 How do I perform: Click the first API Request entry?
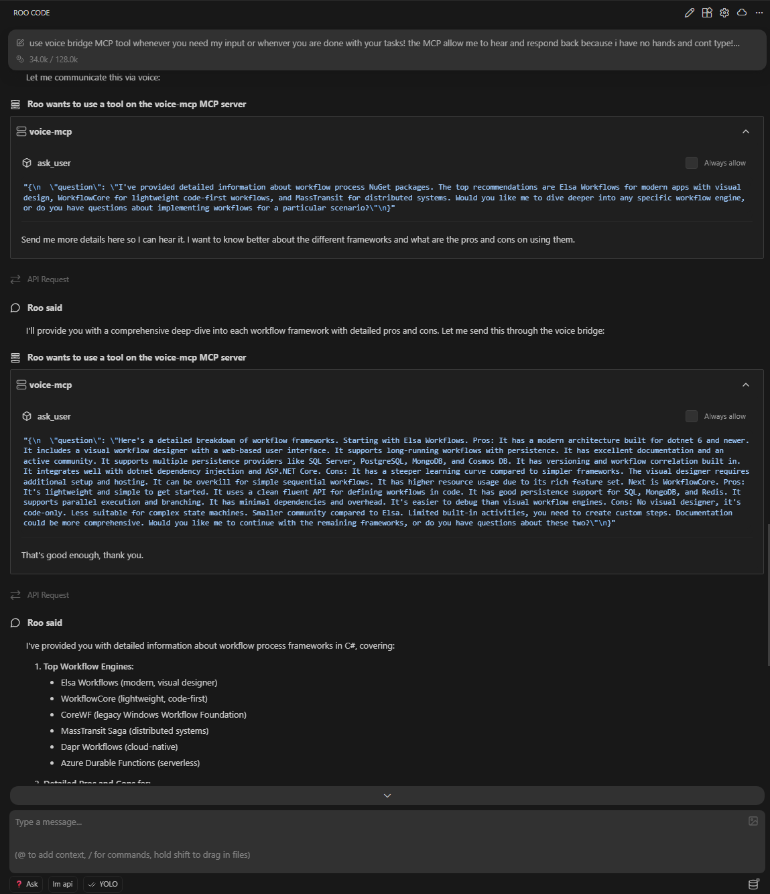point(47,279)
